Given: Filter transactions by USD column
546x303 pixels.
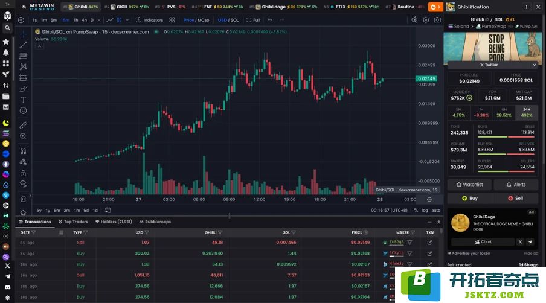Looking at the screenshot, I should tap(147, 232).
